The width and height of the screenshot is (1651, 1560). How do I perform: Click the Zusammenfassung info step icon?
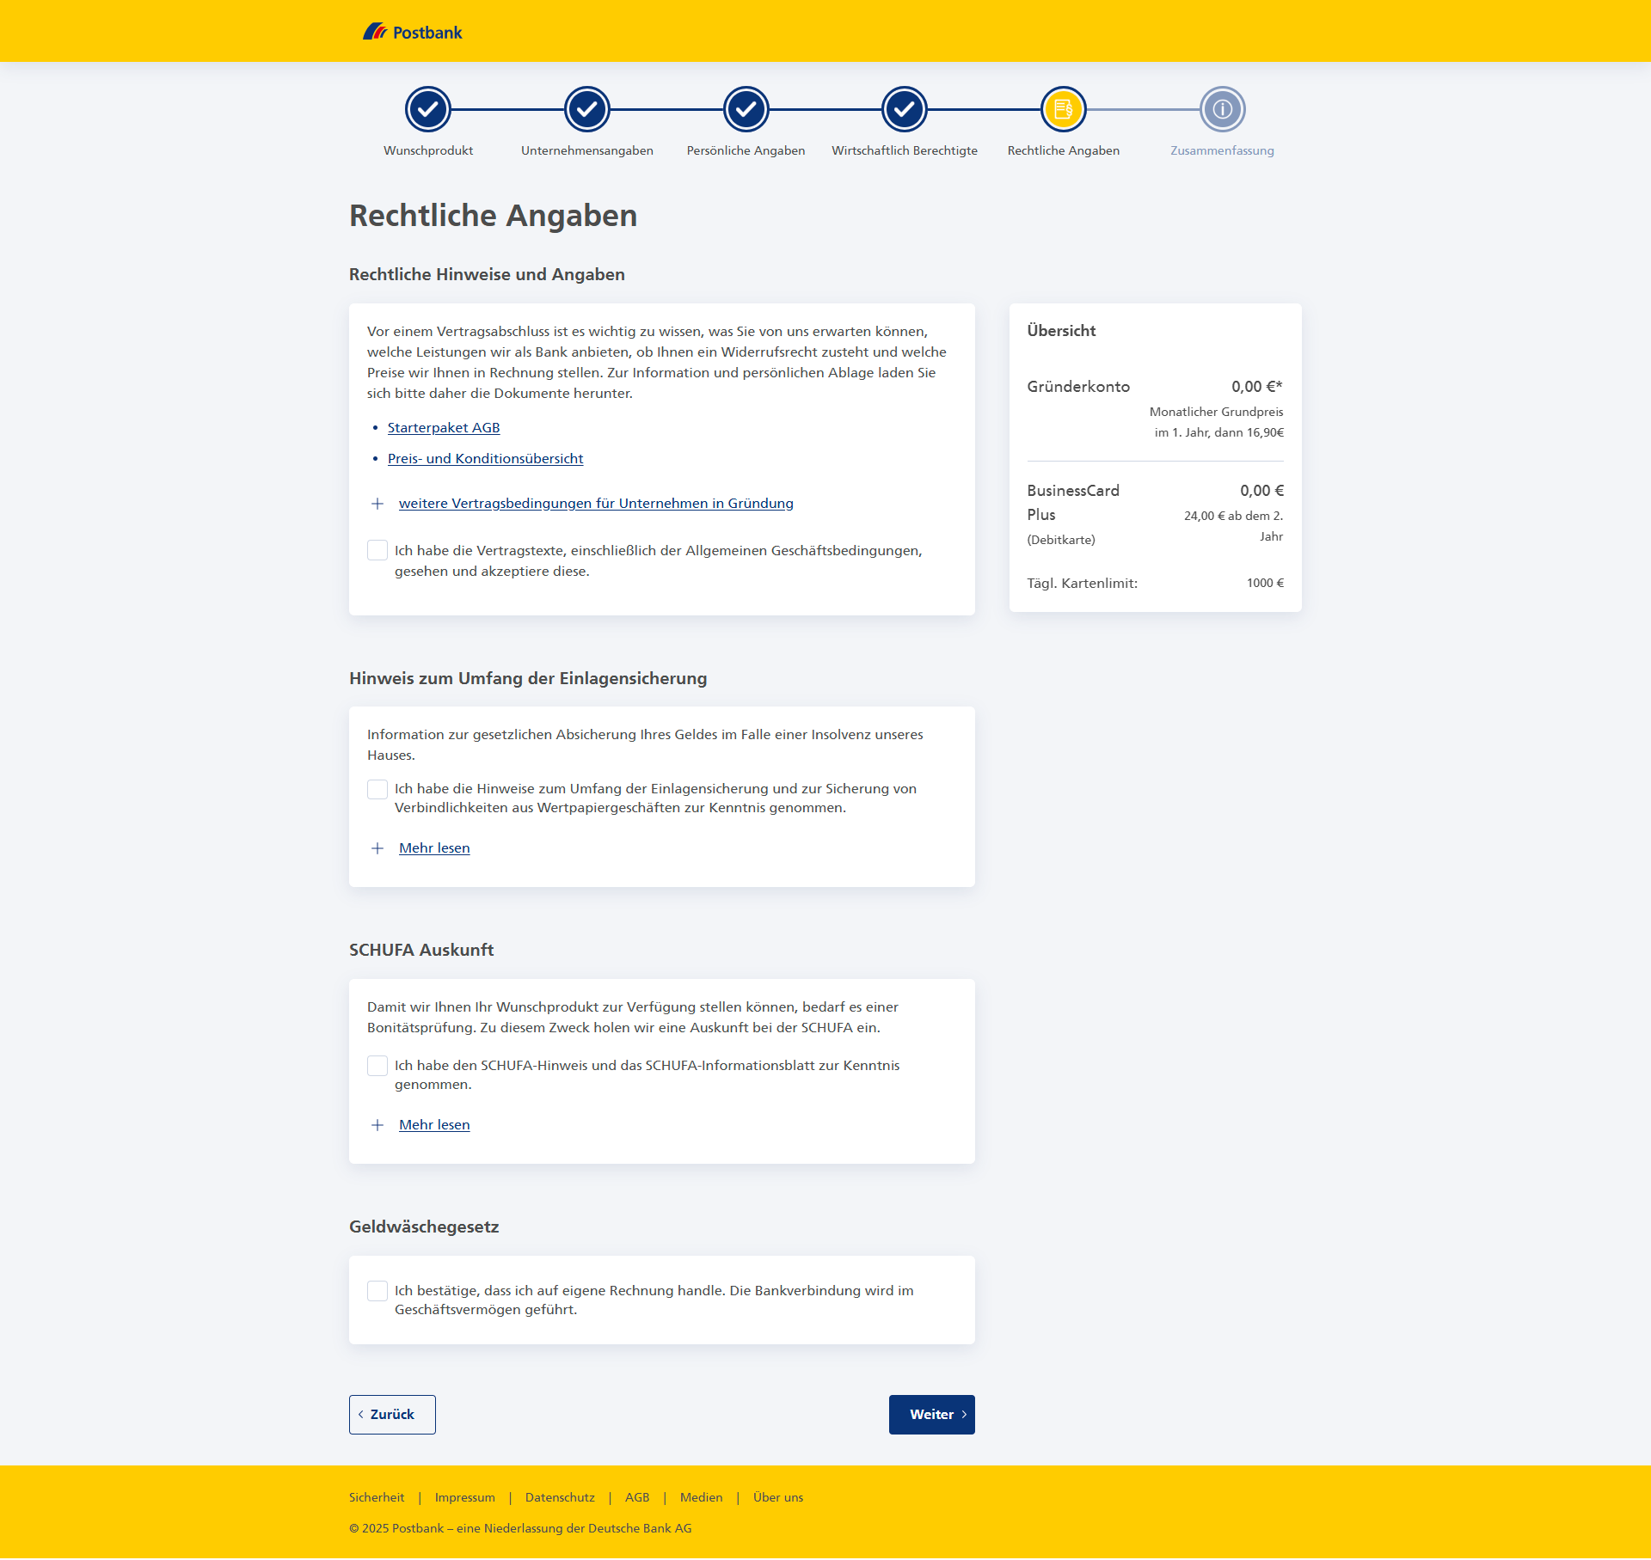click(x=1222, y=109)
